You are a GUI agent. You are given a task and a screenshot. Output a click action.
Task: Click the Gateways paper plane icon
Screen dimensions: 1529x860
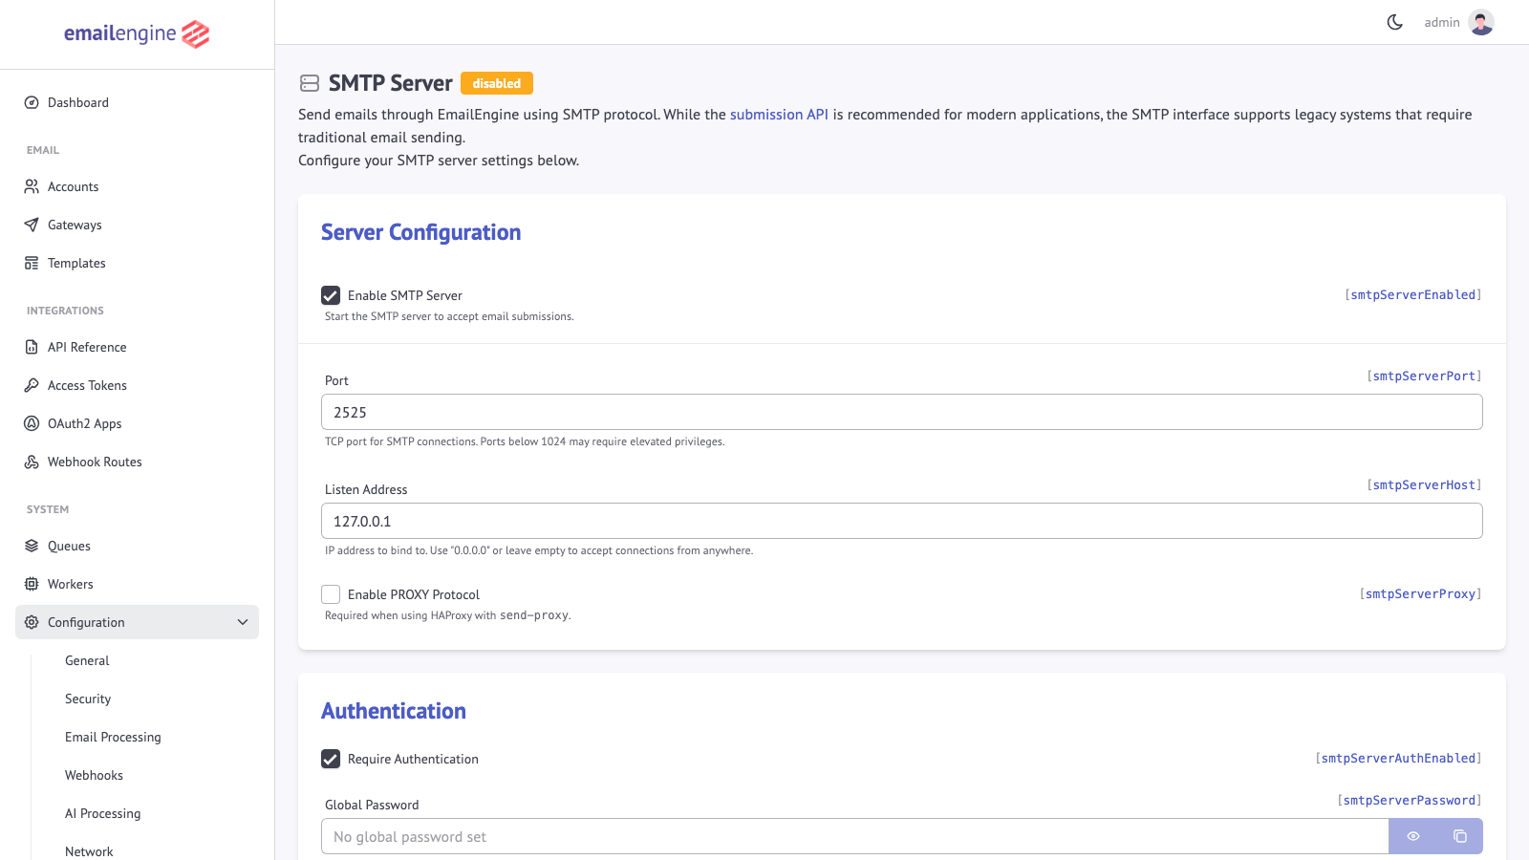32,225
